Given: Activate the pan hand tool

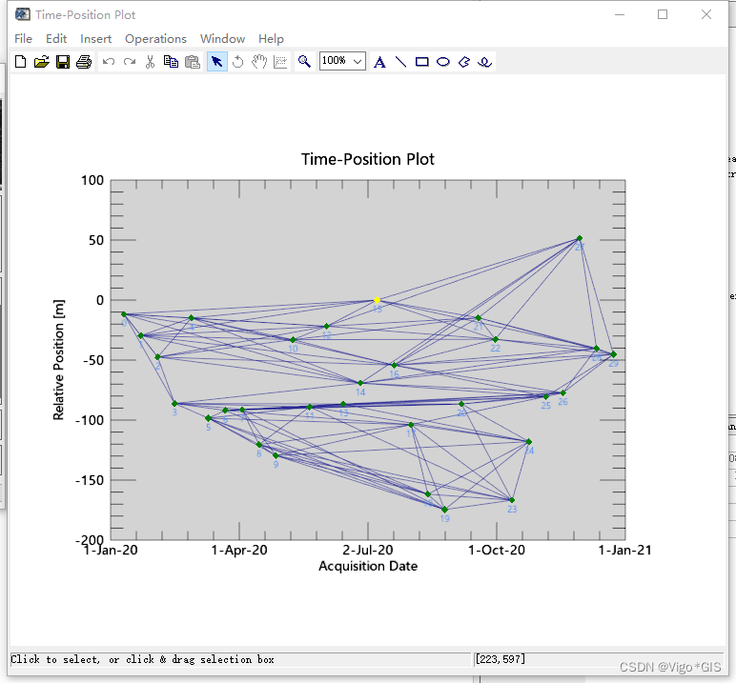Looking at the screenshot, I should [259, 62].
